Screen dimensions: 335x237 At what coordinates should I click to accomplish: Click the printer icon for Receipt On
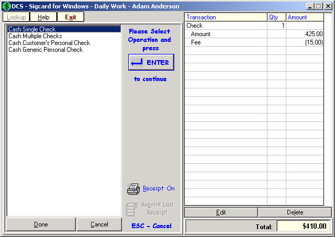133,189
